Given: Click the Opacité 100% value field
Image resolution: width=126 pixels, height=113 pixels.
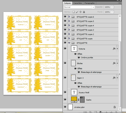Looking at the screenshot, I should pyautogui.click(x=107, y=7).
